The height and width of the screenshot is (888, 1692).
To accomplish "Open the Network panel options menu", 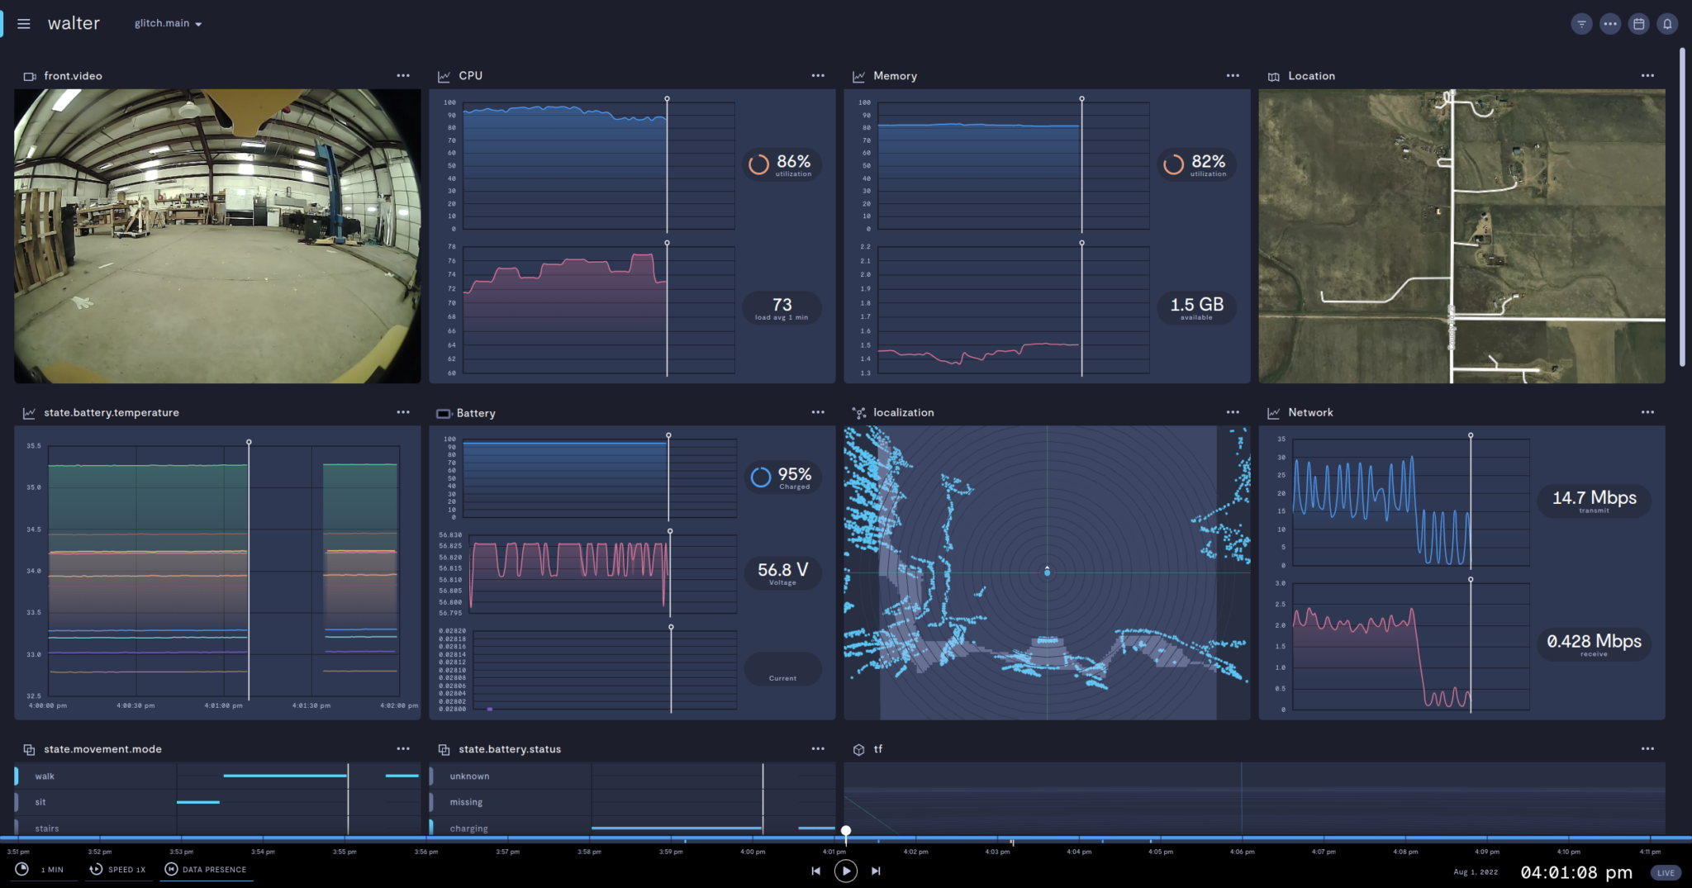I will [1647, 412].
